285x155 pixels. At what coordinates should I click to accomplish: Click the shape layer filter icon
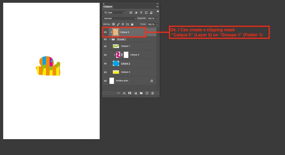point(146,13)
